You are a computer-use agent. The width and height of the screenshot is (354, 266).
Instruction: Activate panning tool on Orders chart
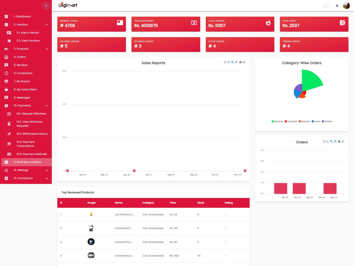pos(335,142)
